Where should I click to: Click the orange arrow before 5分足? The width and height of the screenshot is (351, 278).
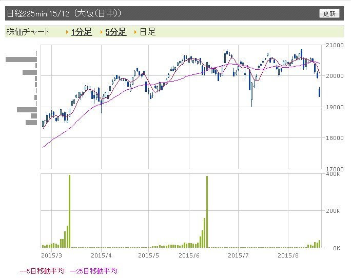102,32
